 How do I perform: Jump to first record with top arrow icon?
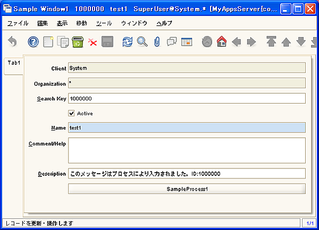click(271, 41)
